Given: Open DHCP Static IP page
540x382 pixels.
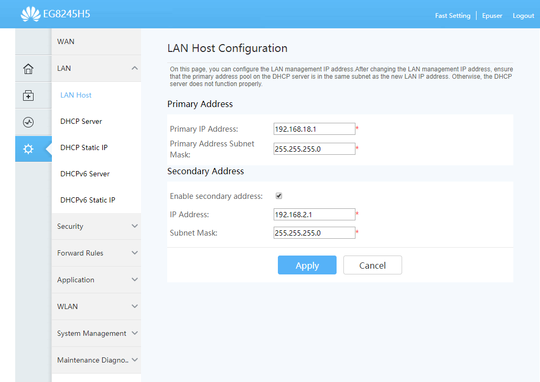Looking at the screenshot, I should point(84,147).
